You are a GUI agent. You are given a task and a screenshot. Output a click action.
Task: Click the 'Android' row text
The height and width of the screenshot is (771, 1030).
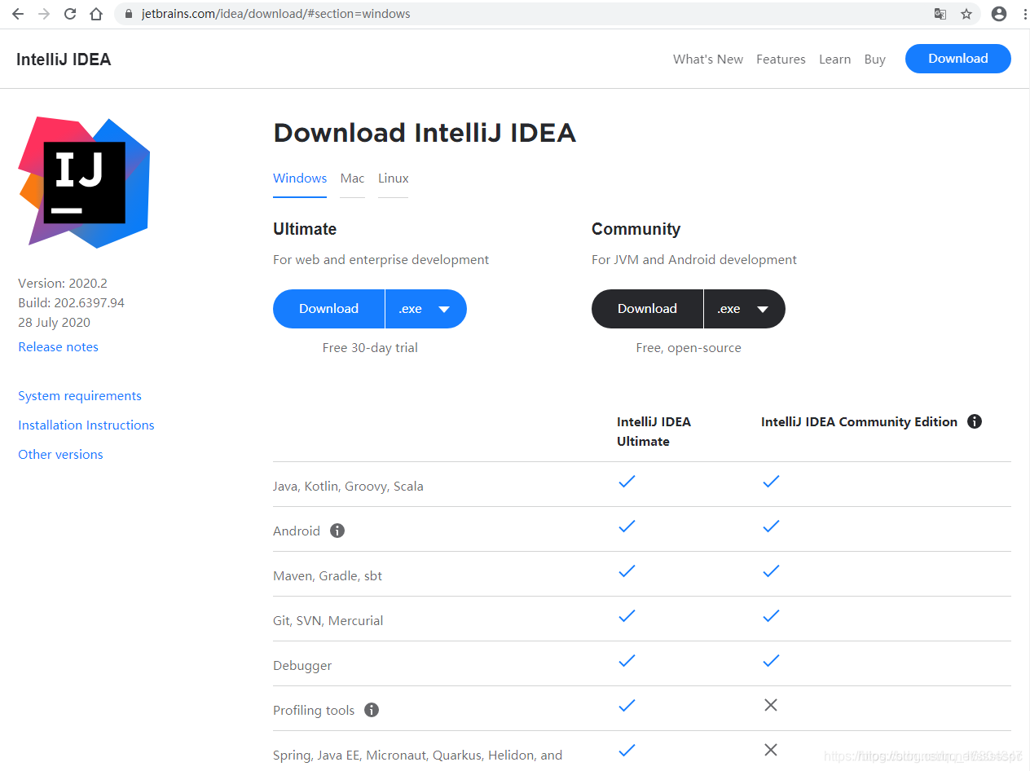[297, 531]
